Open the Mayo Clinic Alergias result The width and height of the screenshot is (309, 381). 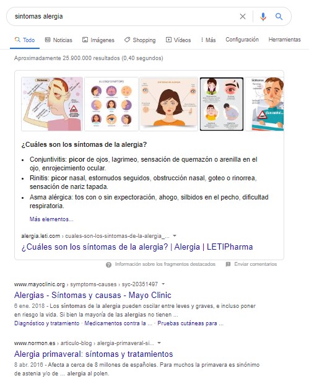(92, 295)
